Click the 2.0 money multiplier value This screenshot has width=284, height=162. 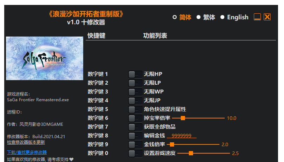pyautogui.click(x=225, y=144)
